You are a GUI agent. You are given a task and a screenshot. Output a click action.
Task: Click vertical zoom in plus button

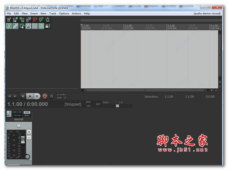tap(220, 82)
